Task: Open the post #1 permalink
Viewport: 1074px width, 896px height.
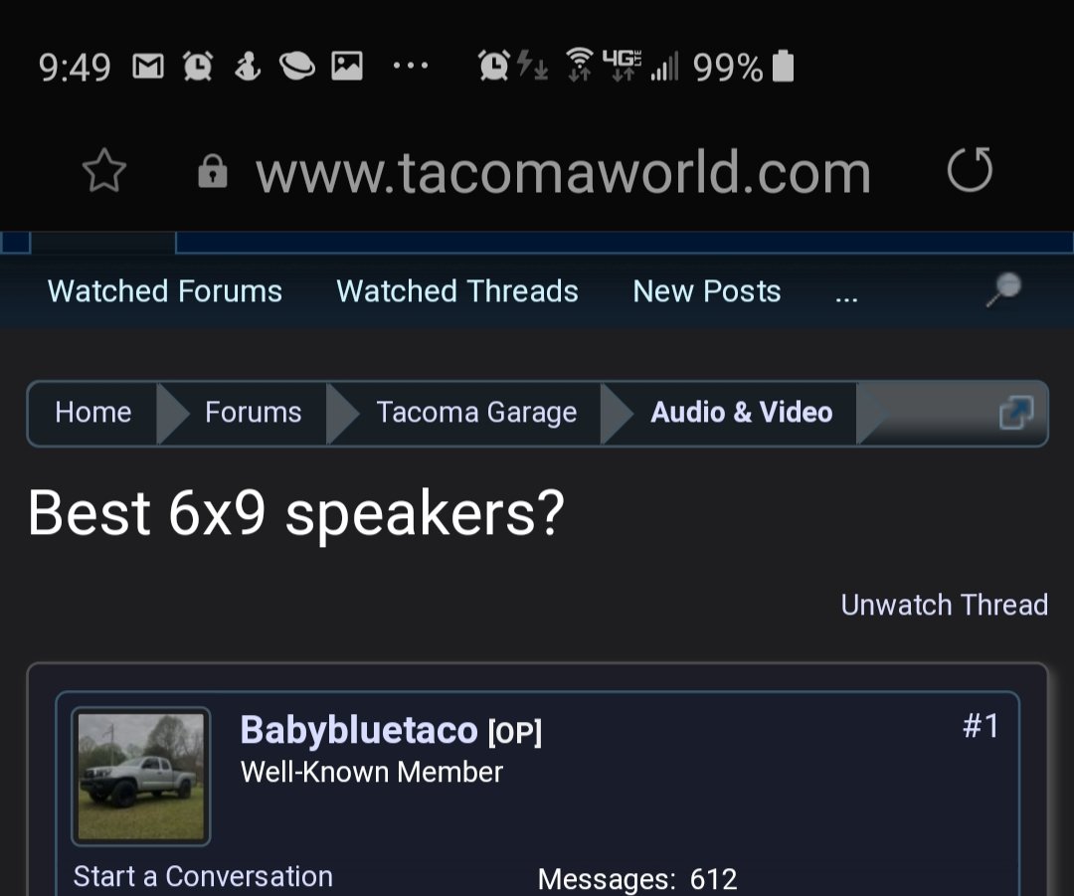Action: point(981,725)
